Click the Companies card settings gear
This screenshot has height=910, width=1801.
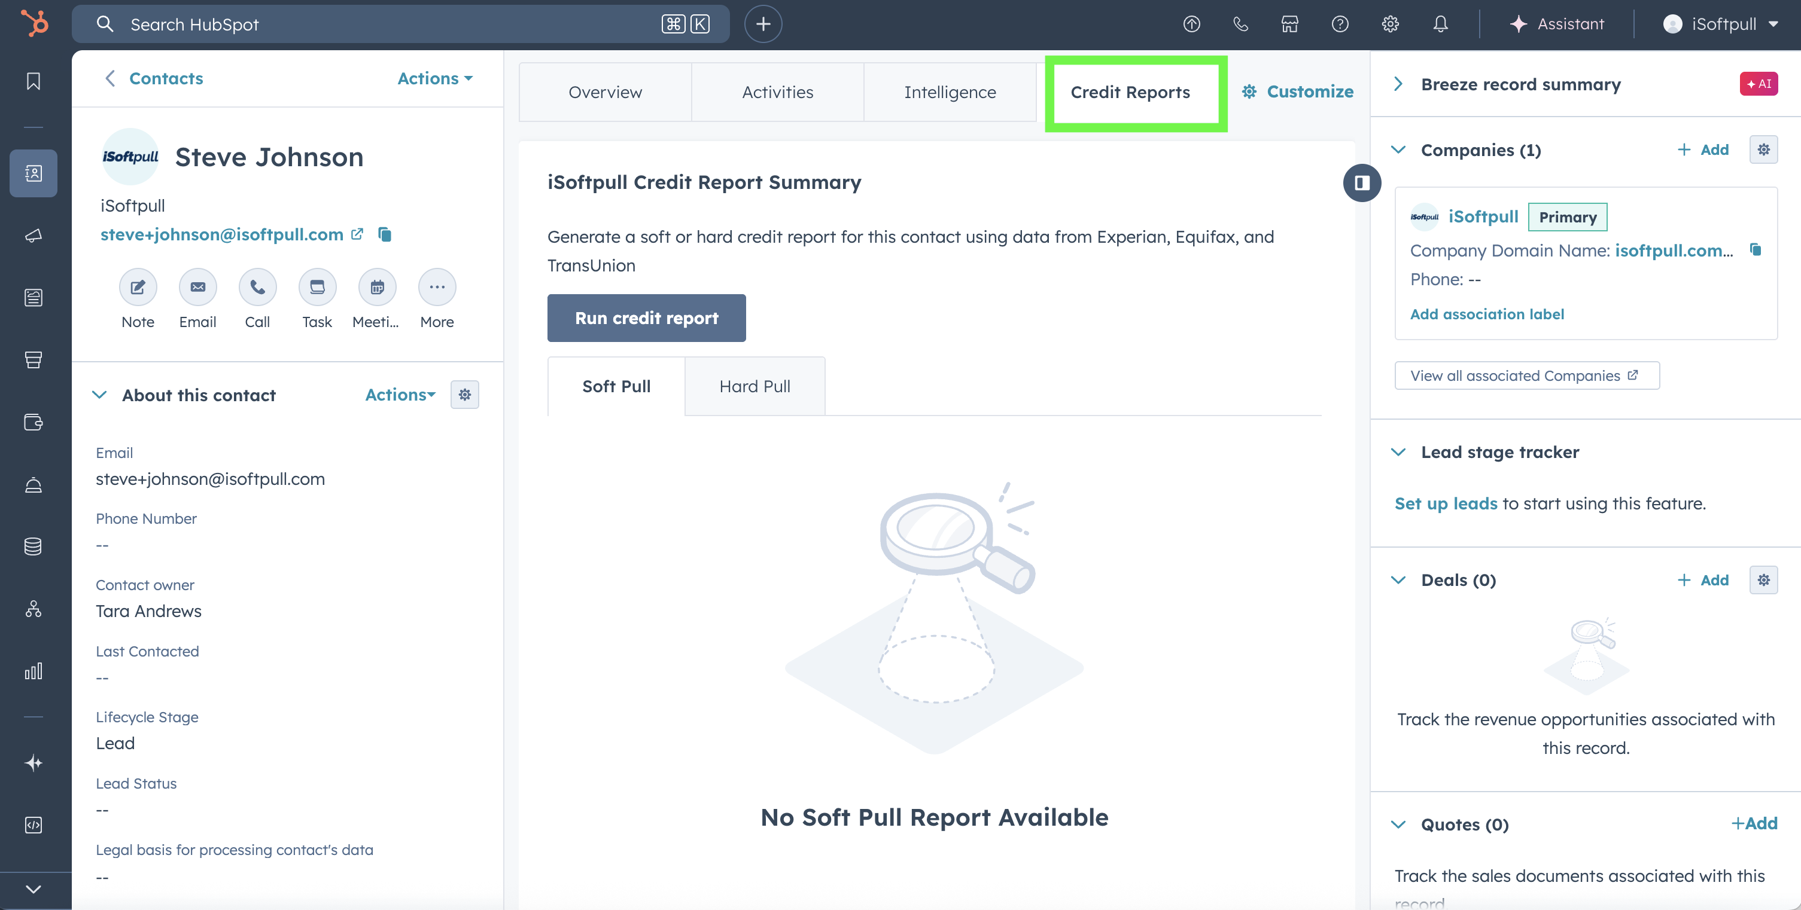tap(1763, 149)
